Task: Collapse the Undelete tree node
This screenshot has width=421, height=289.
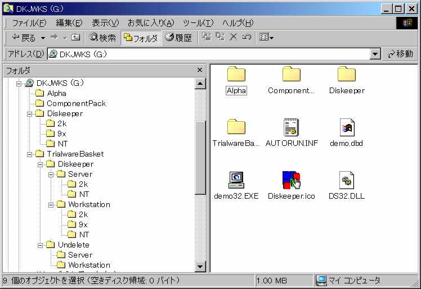Action: 40,245
